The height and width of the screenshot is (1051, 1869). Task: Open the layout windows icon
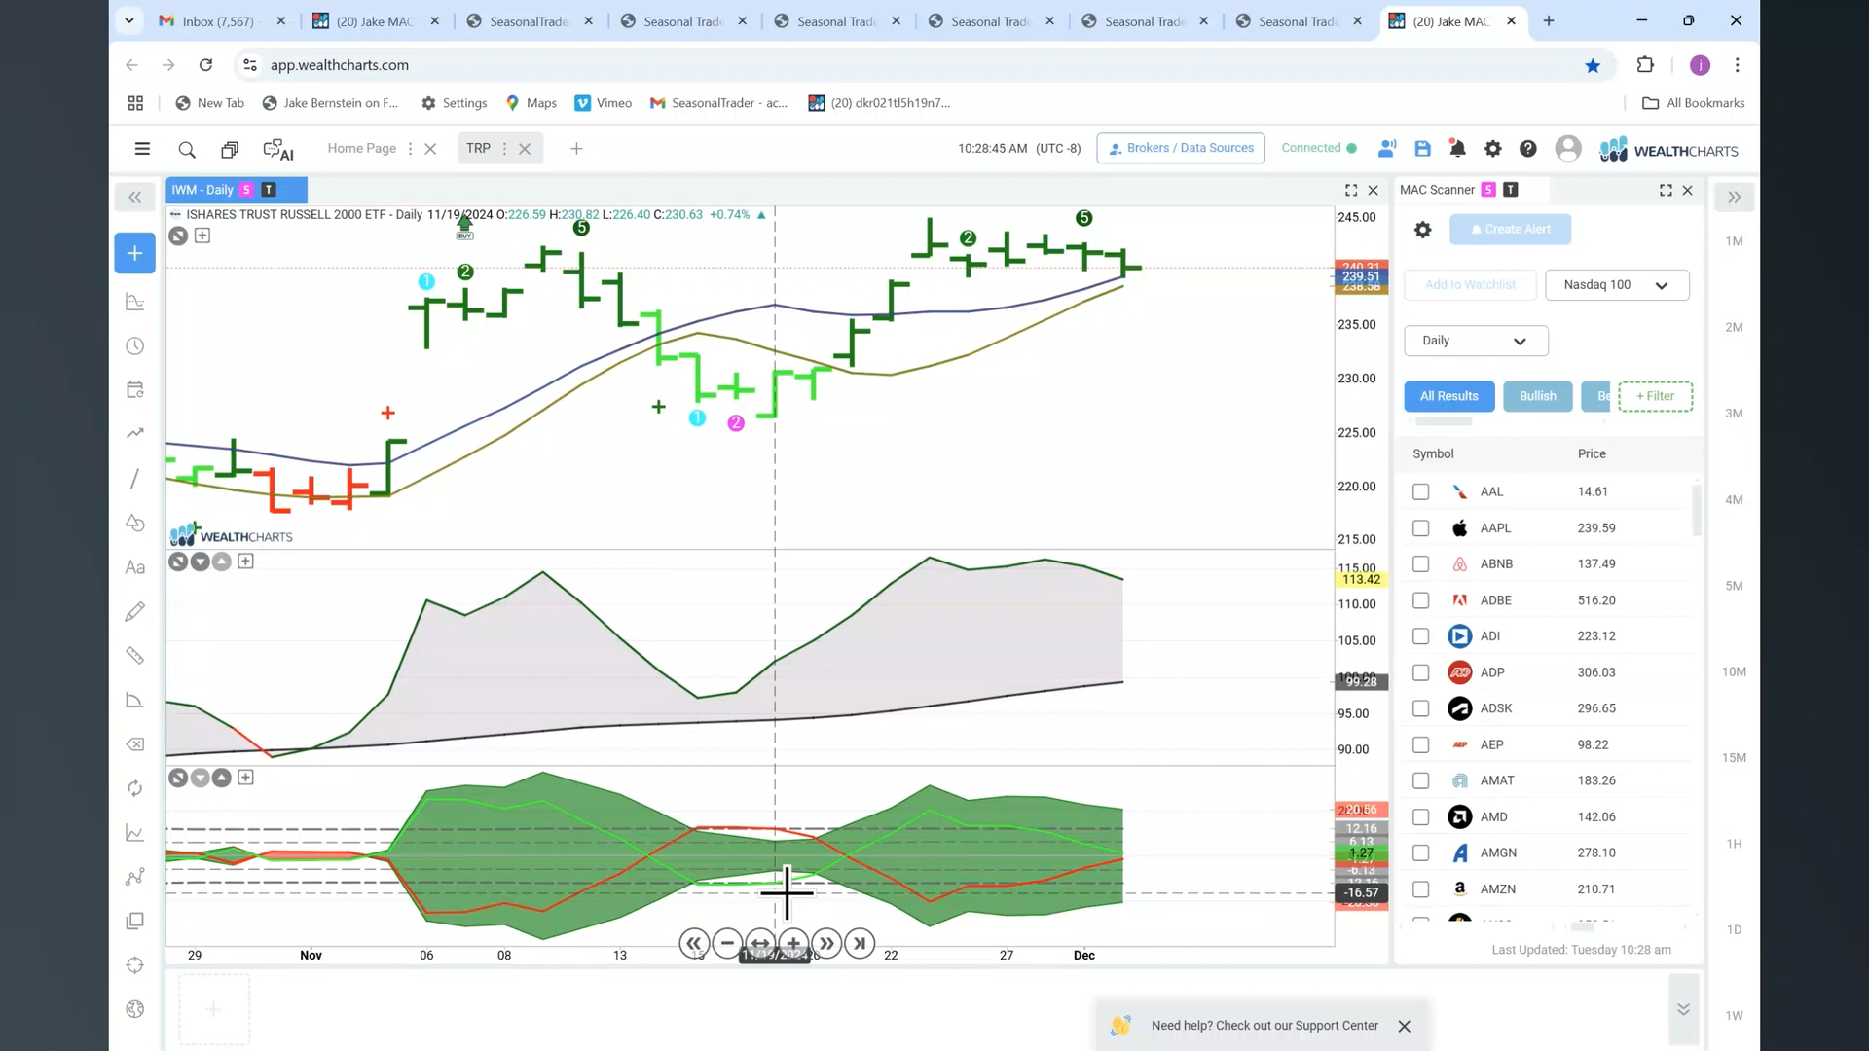230,149
